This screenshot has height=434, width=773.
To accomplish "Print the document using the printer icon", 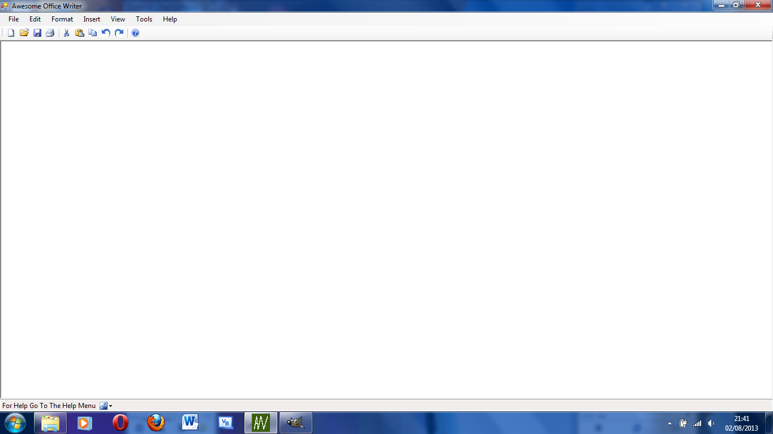I will [x=50, y=32].
